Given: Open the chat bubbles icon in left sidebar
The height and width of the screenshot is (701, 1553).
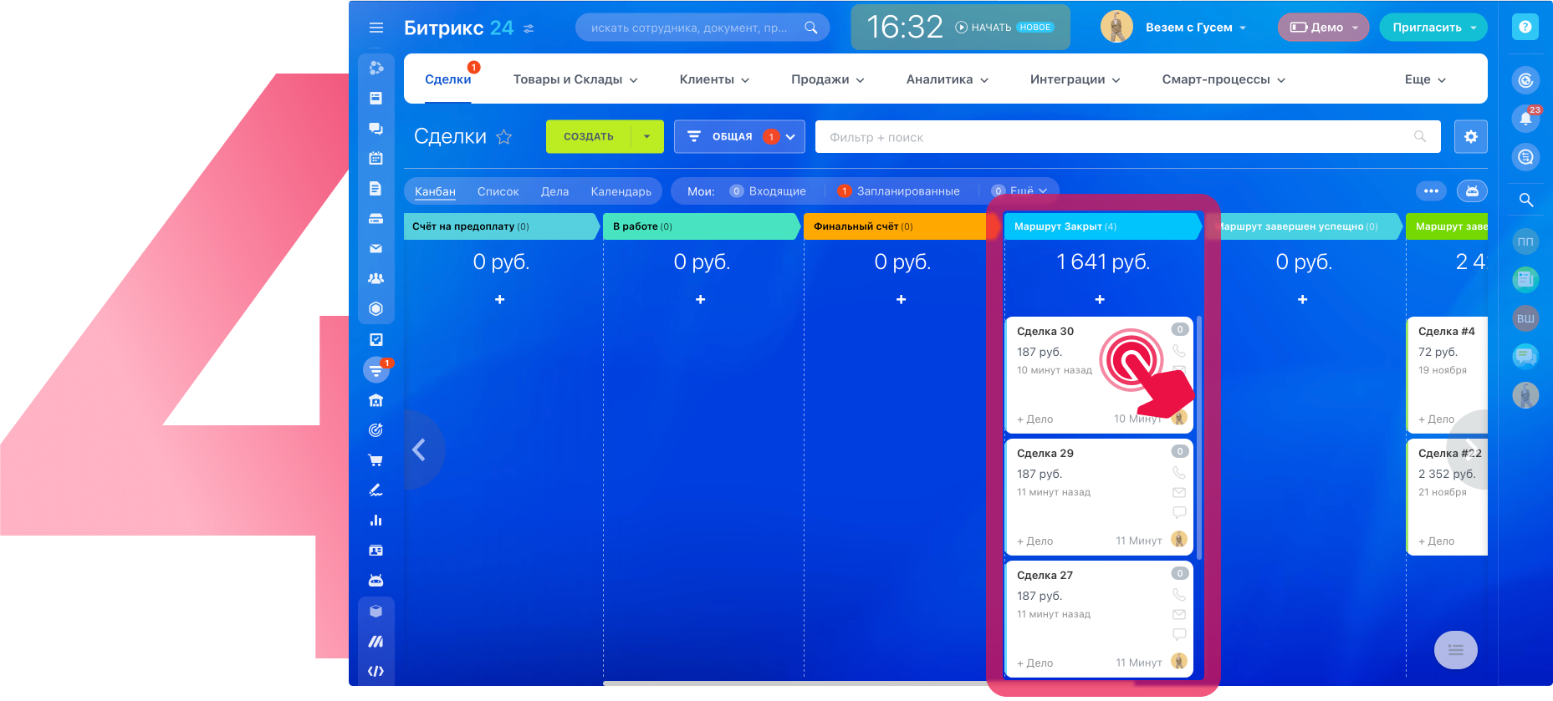Looking at the screenshot, I should coord(376,128).
